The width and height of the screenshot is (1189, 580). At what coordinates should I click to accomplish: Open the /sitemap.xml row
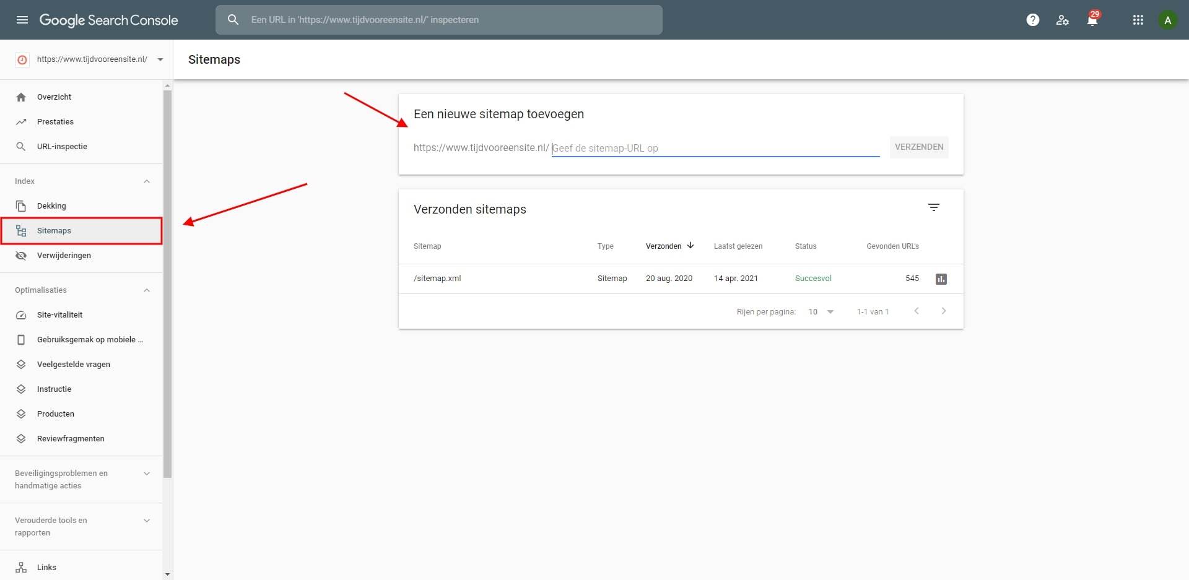681,279
